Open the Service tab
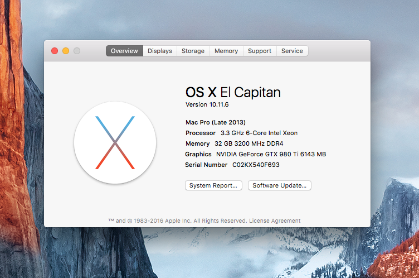Image resolution: width=419 pixels, height=278 pixels. [x=292, y=51]
